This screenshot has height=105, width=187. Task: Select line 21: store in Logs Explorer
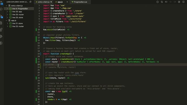pos(19,23)
